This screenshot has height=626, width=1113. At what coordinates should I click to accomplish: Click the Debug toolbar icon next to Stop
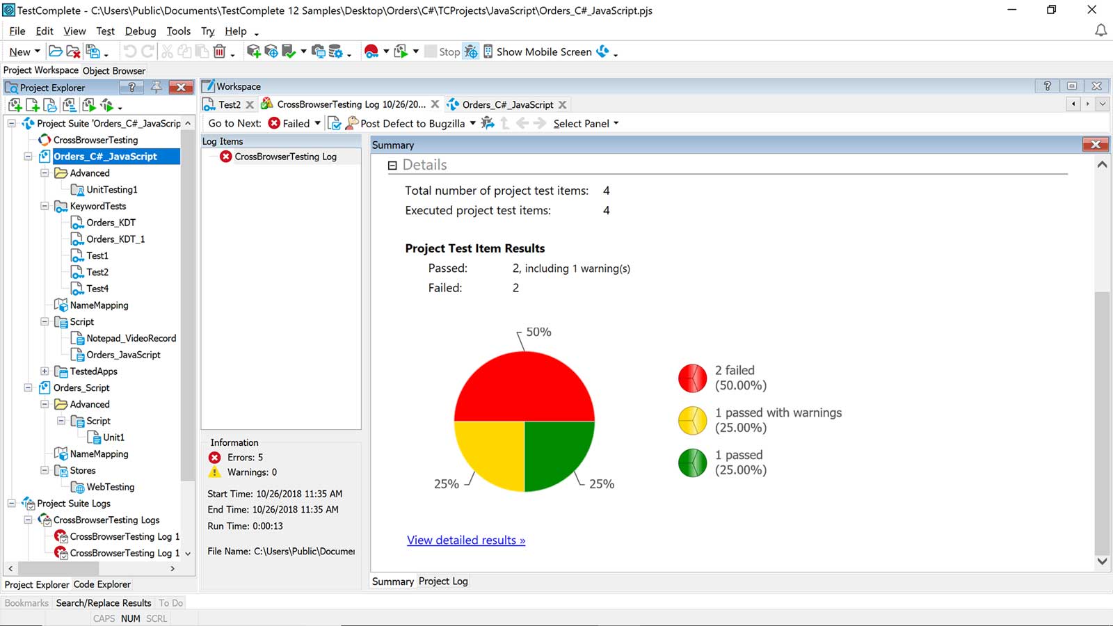[x=470, y=51]
